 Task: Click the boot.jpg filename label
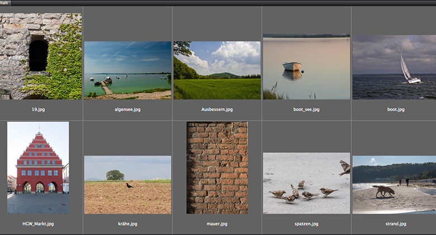point(395,109)
